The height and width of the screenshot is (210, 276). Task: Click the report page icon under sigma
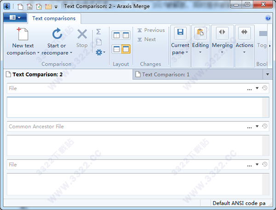99,42
